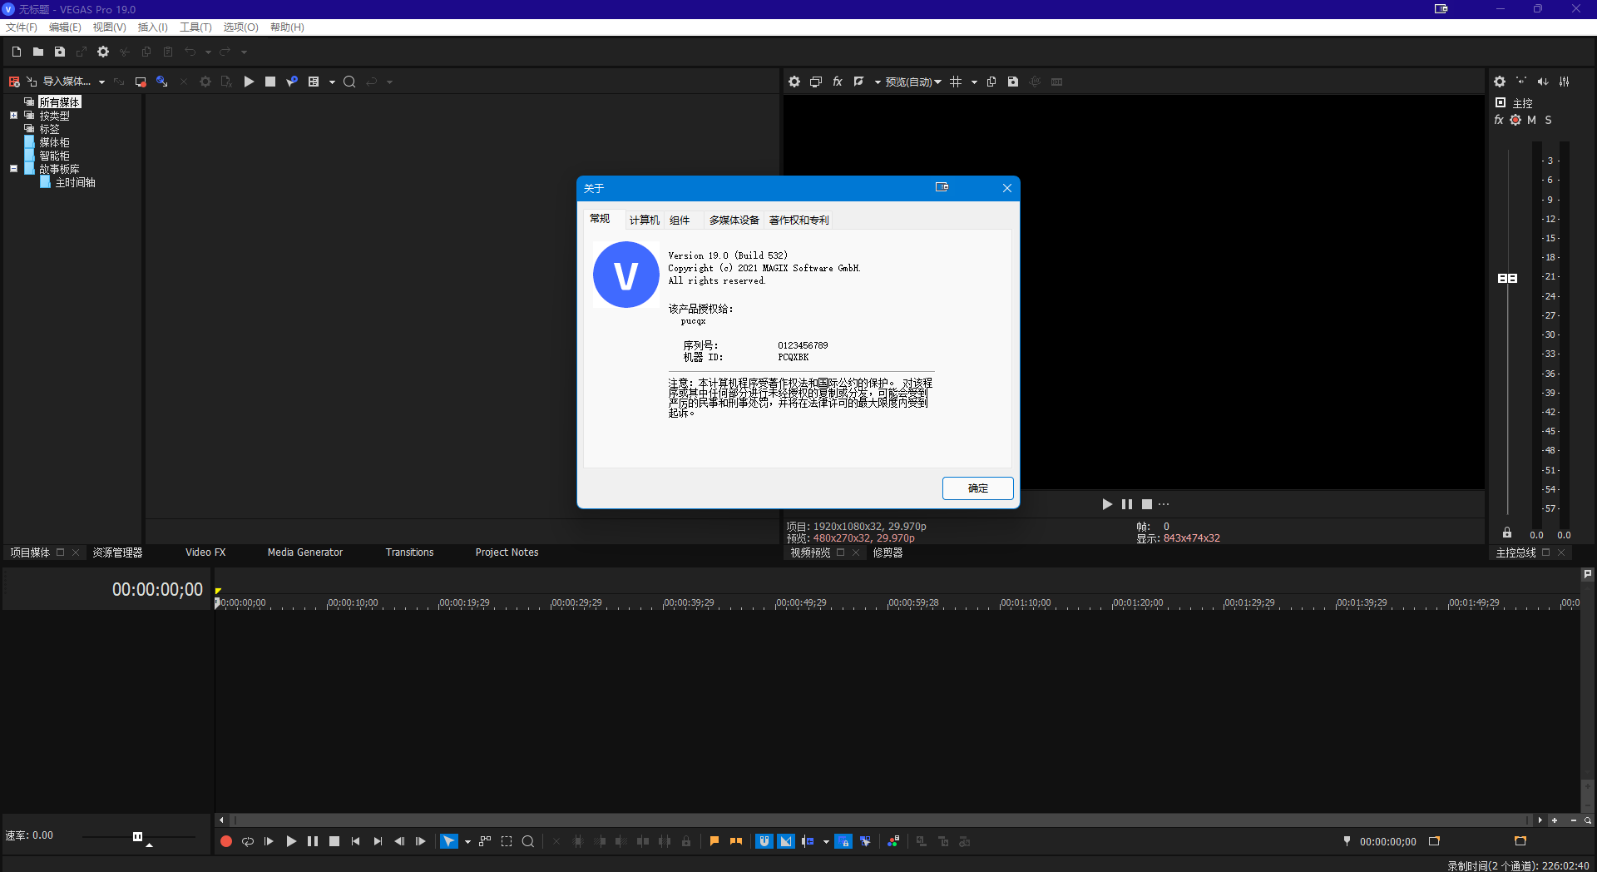Click the Start Preview play icon in Project Media toolbar
The image size is (1597, 872).
coord(249,82)
